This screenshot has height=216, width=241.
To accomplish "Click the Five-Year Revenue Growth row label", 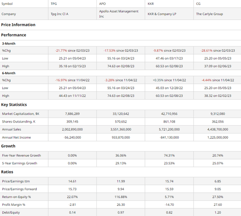I will coord(21,155).
